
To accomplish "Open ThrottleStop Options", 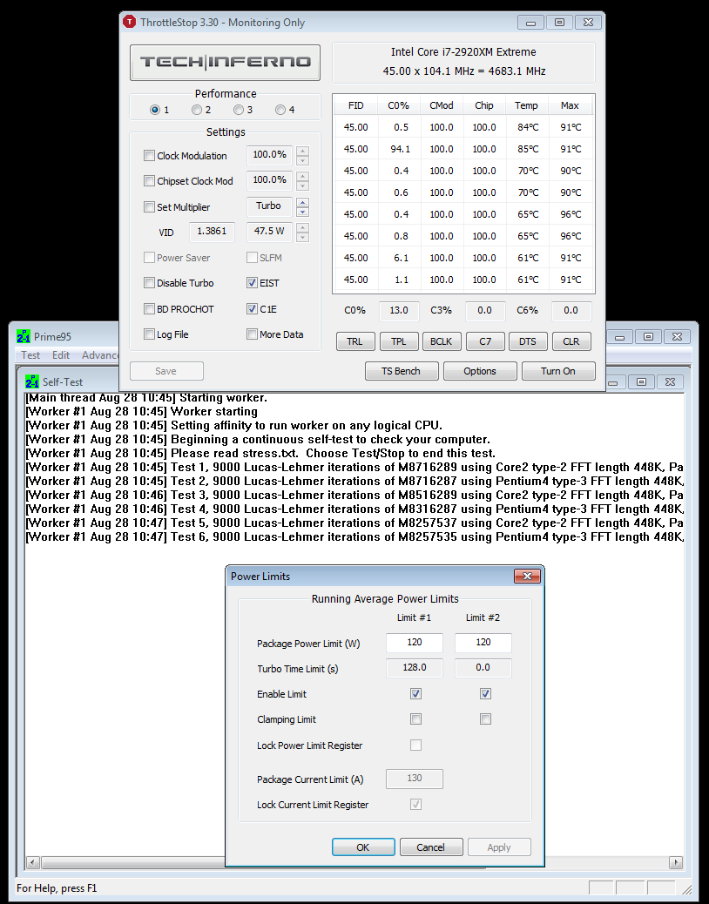I will click(480, 371).
